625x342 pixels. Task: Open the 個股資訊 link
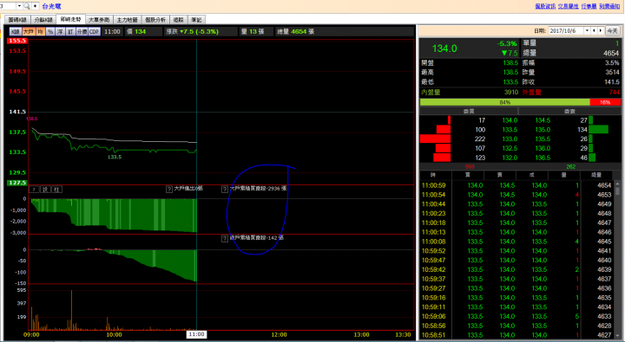click(x=545, y=6)
